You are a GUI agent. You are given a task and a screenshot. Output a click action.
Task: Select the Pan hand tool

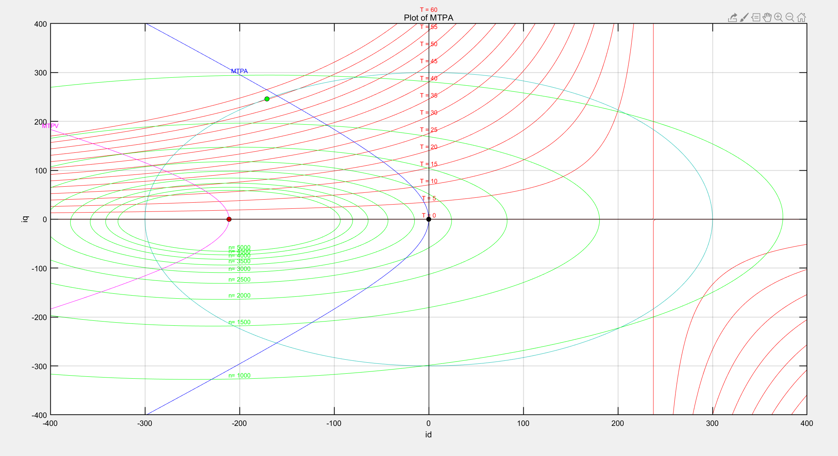click(x=767, y=18)
